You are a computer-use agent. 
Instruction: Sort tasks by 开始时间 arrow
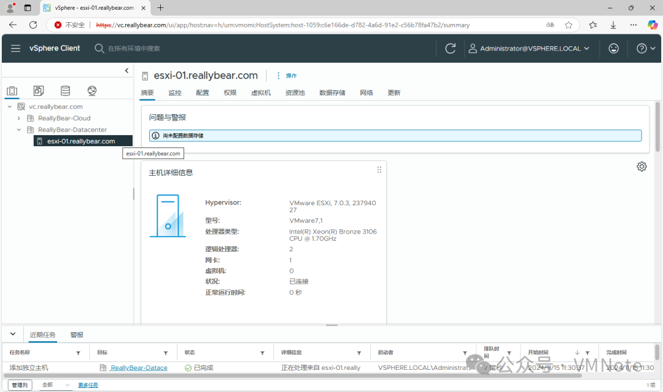577,353
